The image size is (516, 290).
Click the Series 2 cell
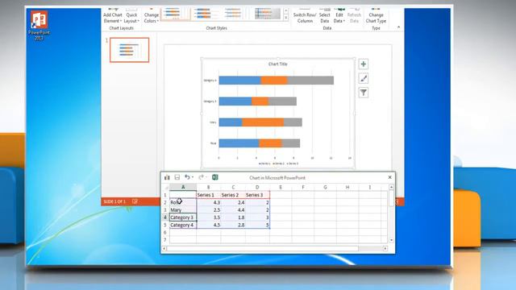coord(233,195)
